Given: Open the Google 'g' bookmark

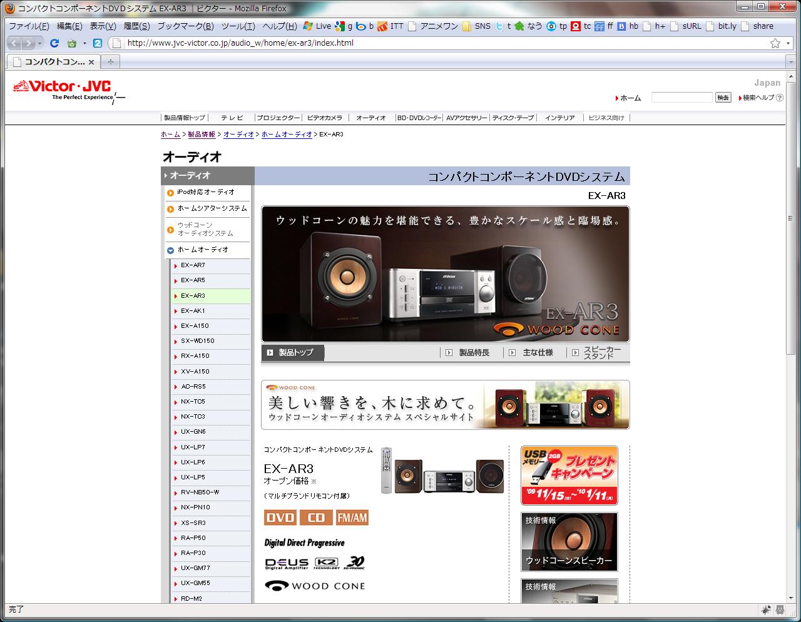Looking at the screenshot, I should tap(344, 26).
